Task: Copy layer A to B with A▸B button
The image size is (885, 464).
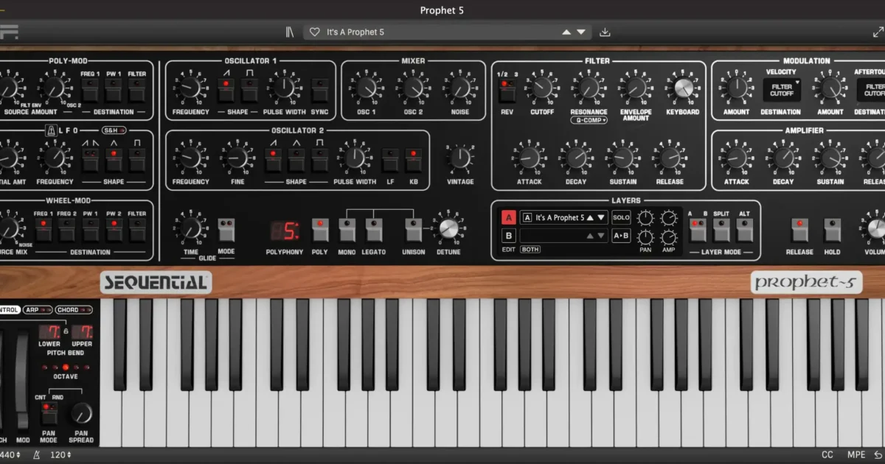Action: tap(621, 236)
